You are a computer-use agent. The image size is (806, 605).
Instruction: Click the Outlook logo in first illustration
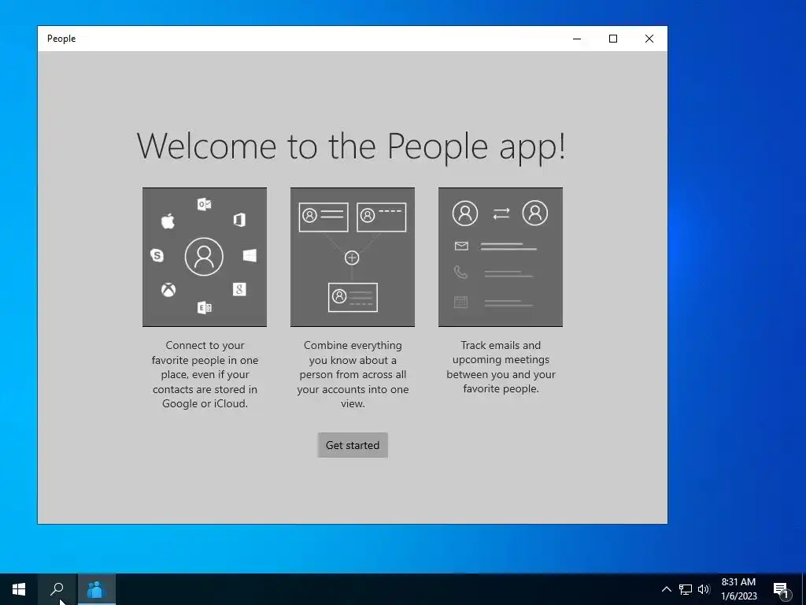pos(204,204)
